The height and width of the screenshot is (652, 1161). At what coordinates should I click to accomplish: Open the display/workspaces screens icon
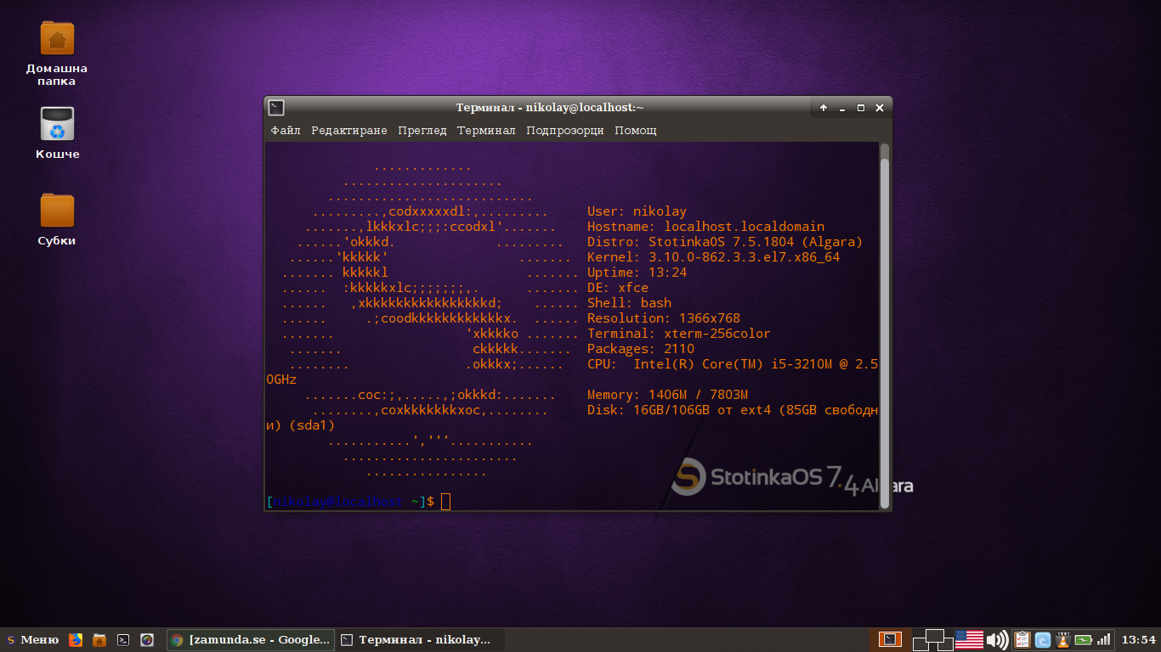(x=933, y=640)
